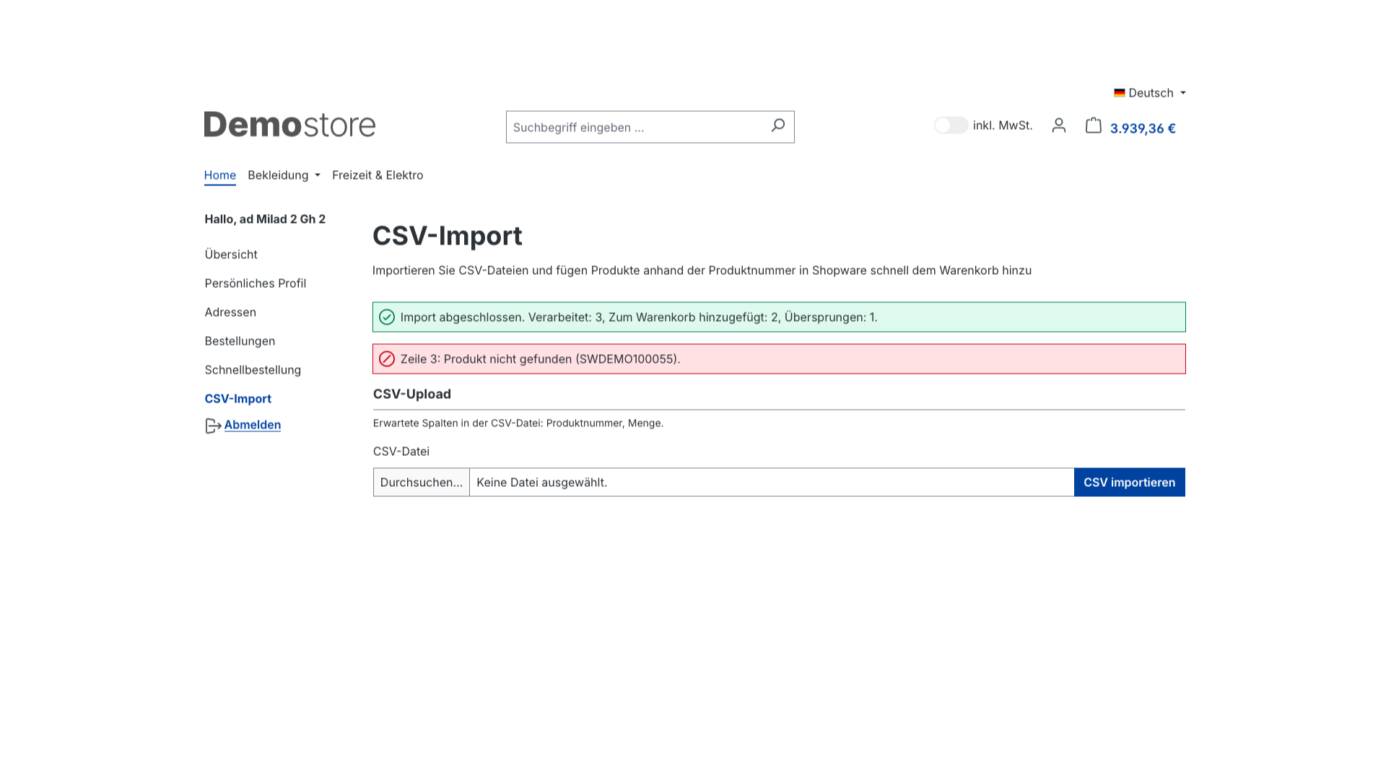Expand the Deutsch language dropdown

click(x=1151, y=93)
